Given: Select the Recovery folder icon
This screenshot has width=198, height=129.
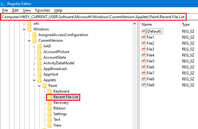Looking at the screenshot, I should 50,103.
